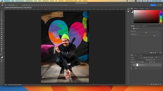Select the white layer mask thumbnail
This screenshot has width=163, height=91.
point(137,65)
